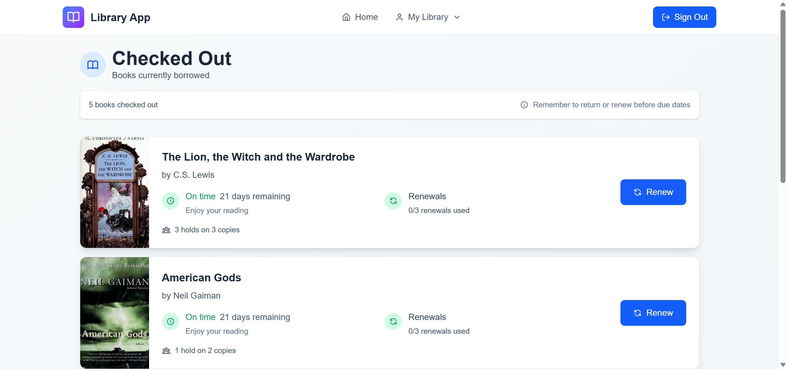Click the clock icon for Narnia book status
Image resolution: width=787 pixels, height=369 pixels.
click(171, 201)
